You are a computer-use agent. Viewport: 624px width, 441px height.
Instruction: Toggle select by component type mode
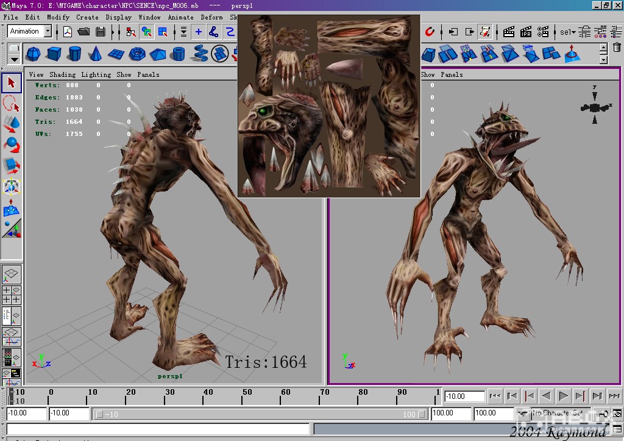163,32
